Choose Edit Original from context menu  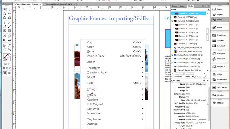pyautogui.click(x=112, y=104)
